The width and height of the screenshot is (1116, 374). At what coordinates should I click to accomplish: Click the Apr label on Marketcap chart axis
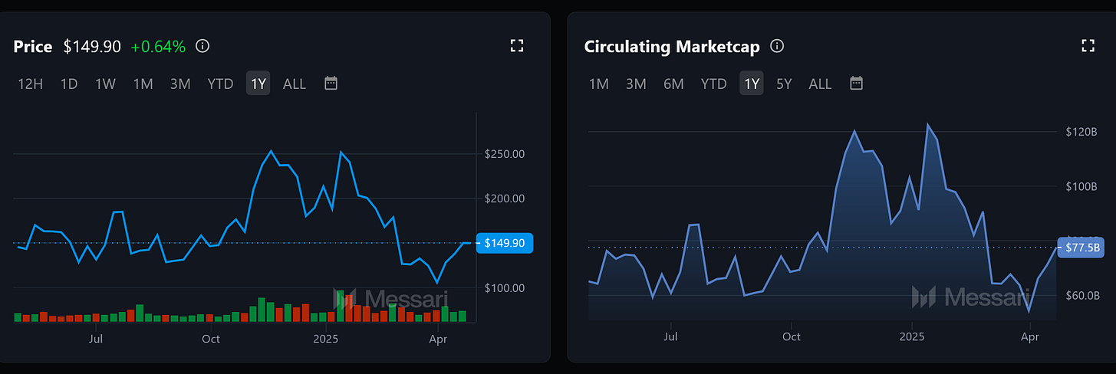pos(1030,336)
